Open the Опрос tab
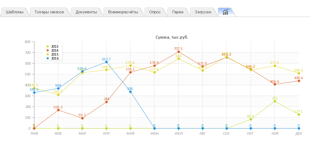 [155, 12]
